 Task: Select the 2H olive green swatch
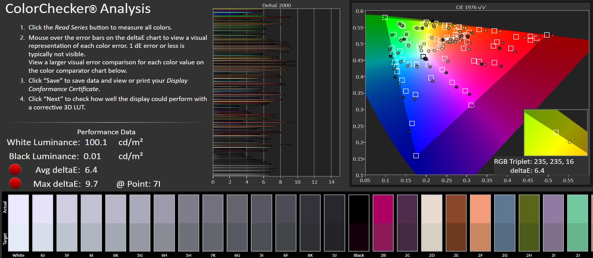tap(529, 223)
